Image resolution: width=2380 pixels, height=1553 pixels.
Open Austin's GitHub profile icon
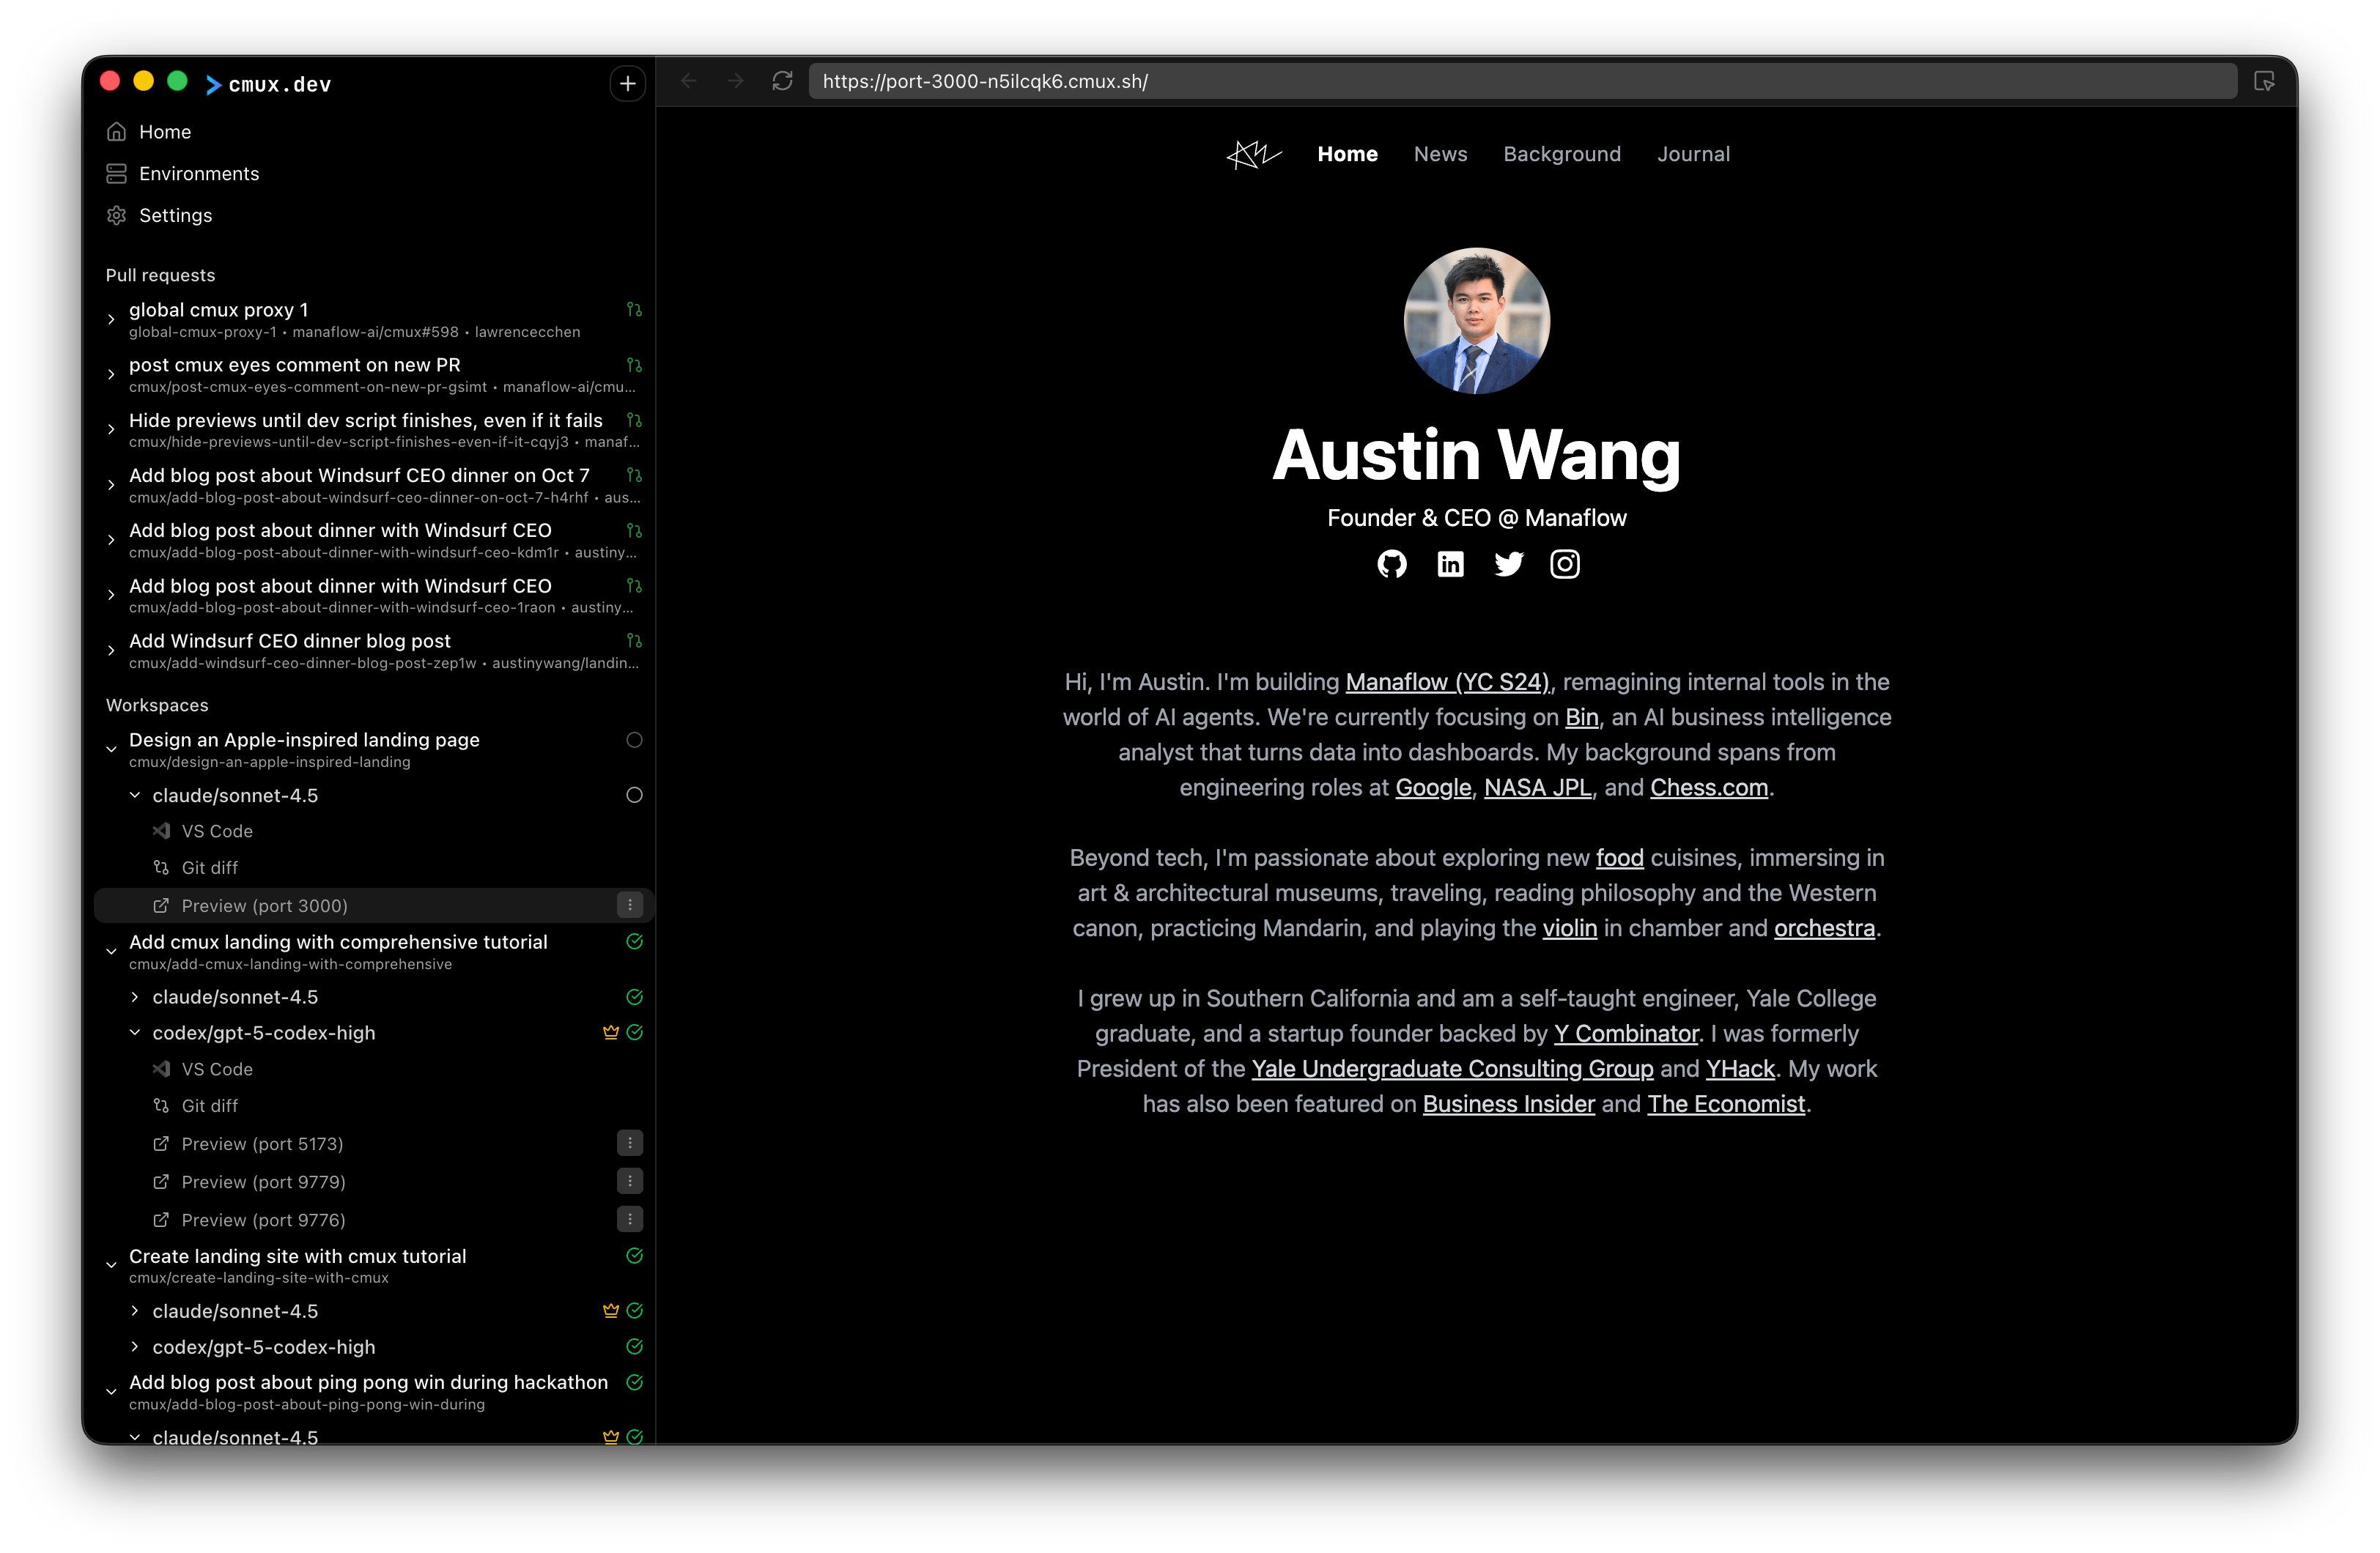point(1392,564)
